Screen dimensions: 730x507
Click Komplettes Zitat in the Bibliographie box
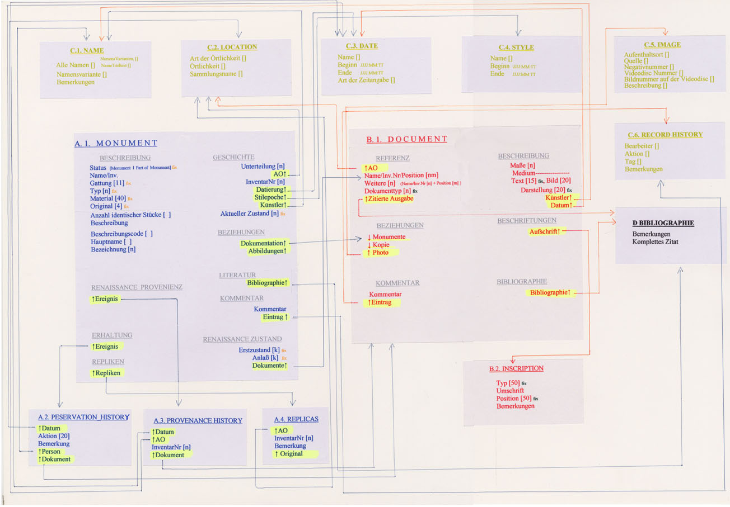[x=656, y=242]
